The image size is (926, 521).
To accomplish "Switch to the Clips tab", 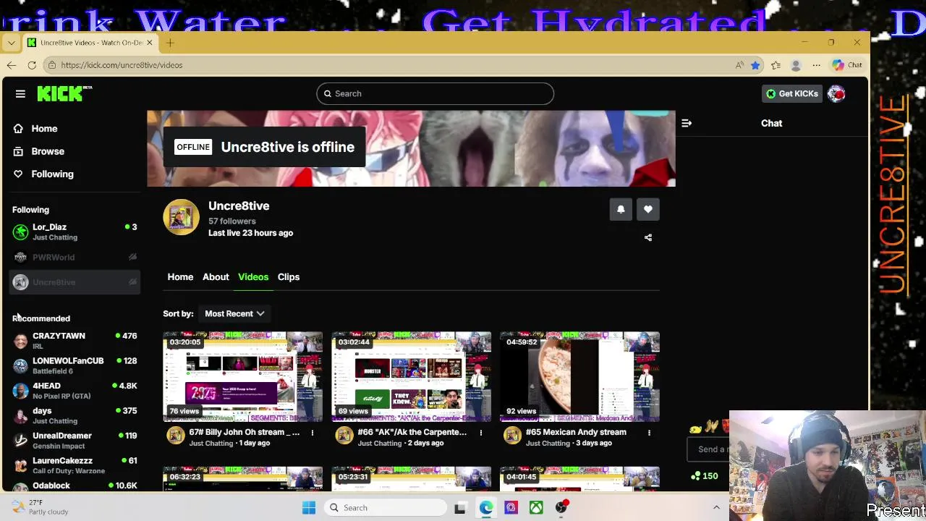I will point(289,276).
